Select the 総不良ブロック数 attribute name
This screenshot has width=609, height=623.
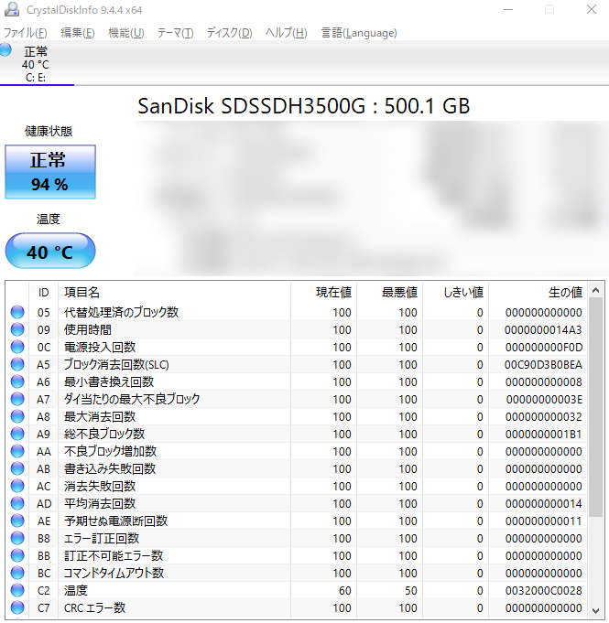pos(104,434)
